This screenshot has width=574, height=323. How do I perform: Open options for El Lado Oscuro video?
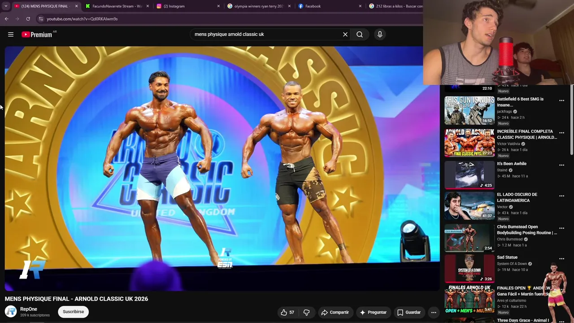[x=561, y=196]
